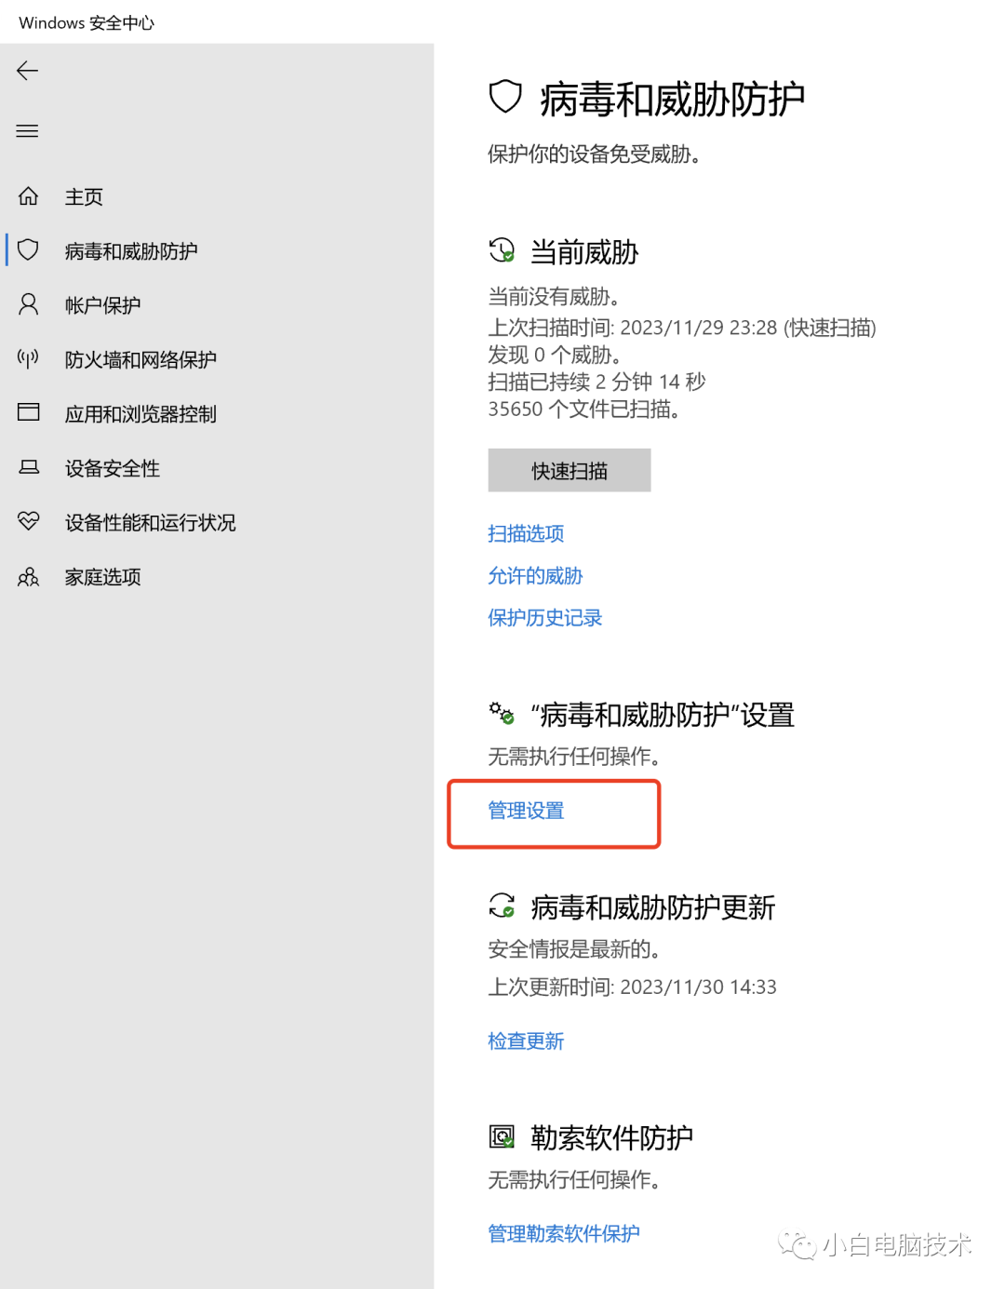Viewport: 1005px width, 1289px height.
Task: Click the 病毒和威胁防护更新 heading
Action: [x=653, y=907]
